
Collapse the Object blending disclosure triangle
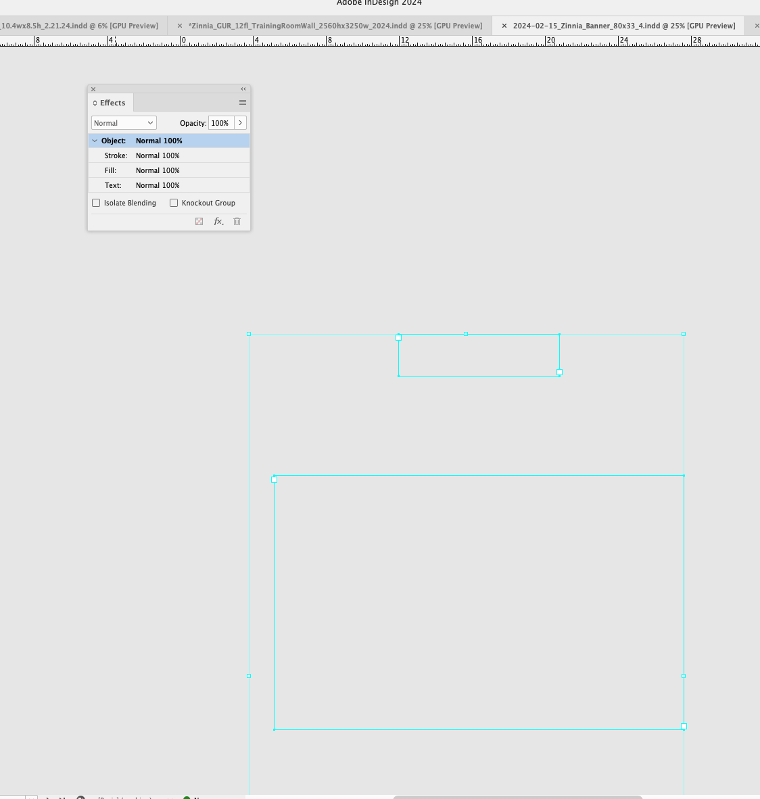click(x=95, y=141)
